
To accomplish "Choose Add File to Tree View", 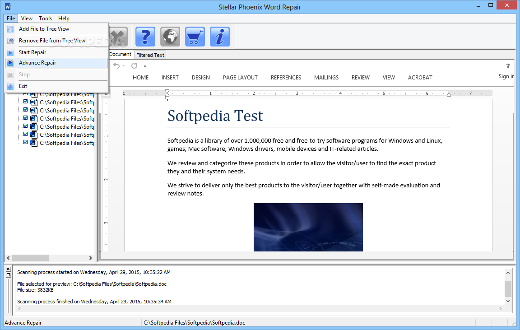I will (56, 29).
